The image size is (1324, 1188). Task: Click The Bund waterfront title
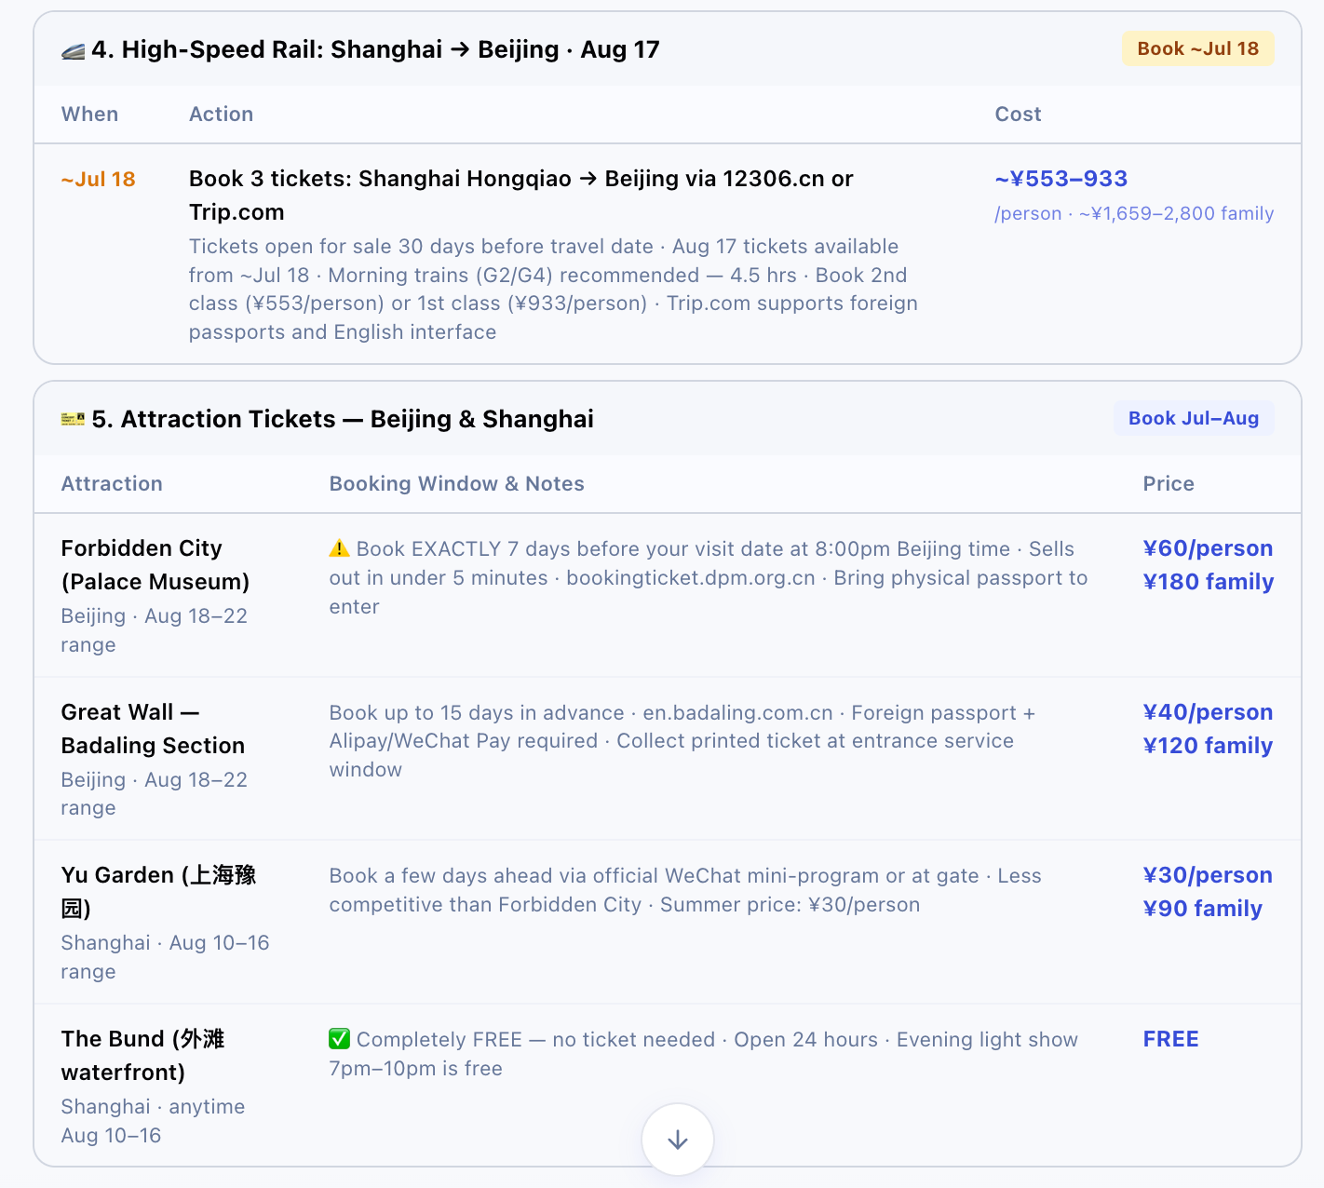[x=142, y=1056]
